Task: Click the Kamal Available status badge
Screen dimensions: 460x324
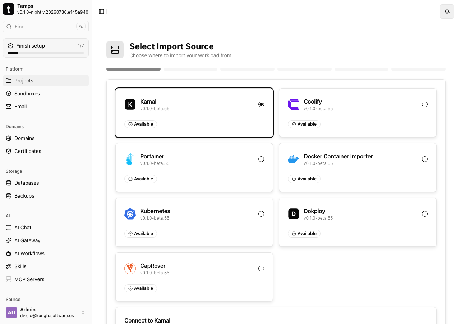Action: pyautogui.click(x=141, y=124)
